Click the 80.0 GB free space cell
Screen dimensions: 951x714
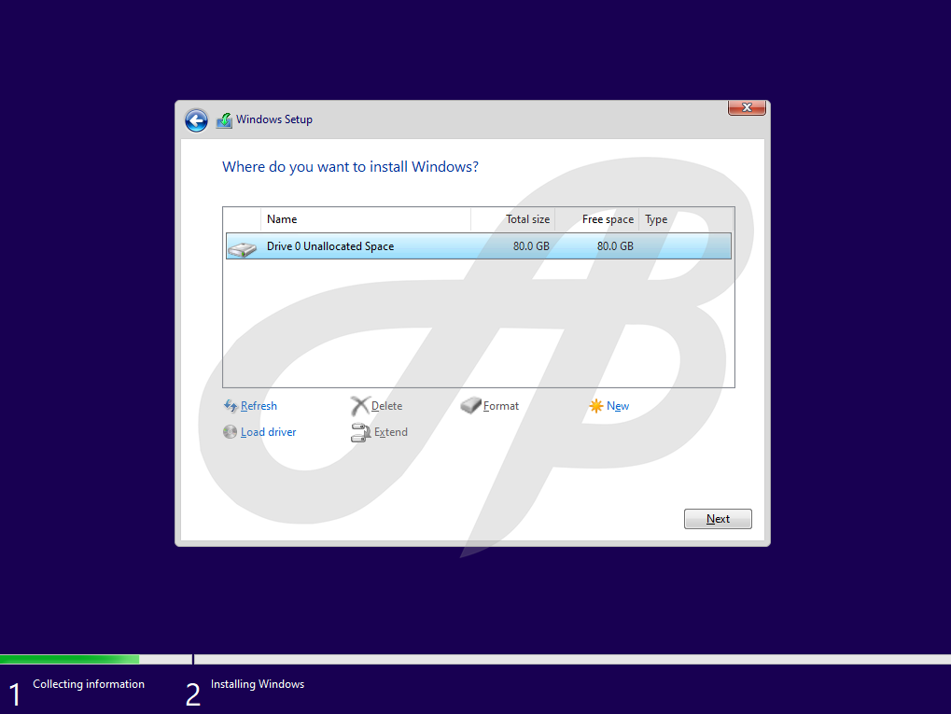[615, 246]
